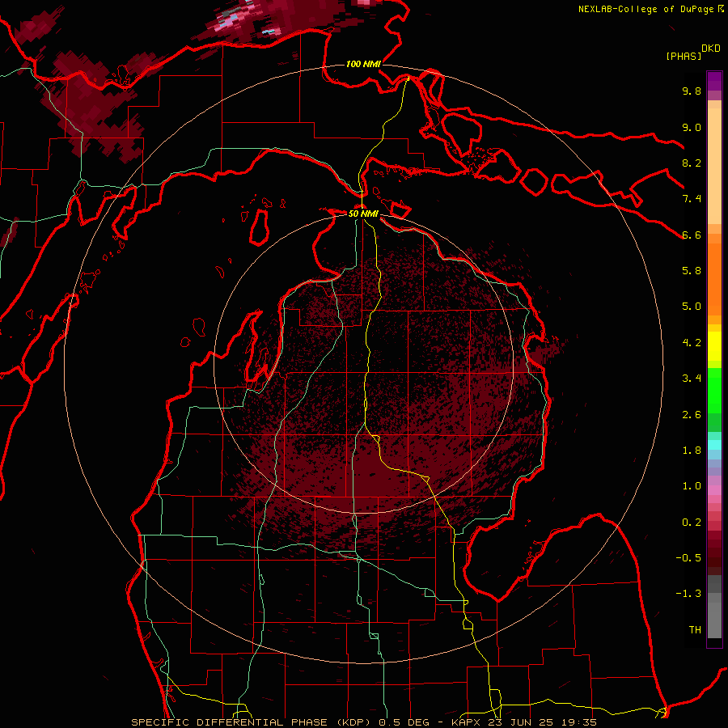Click the 7.4 value on the scale
Image resolution: width=728 pixels, height=728 pixels.
click(x=692, y=199)
